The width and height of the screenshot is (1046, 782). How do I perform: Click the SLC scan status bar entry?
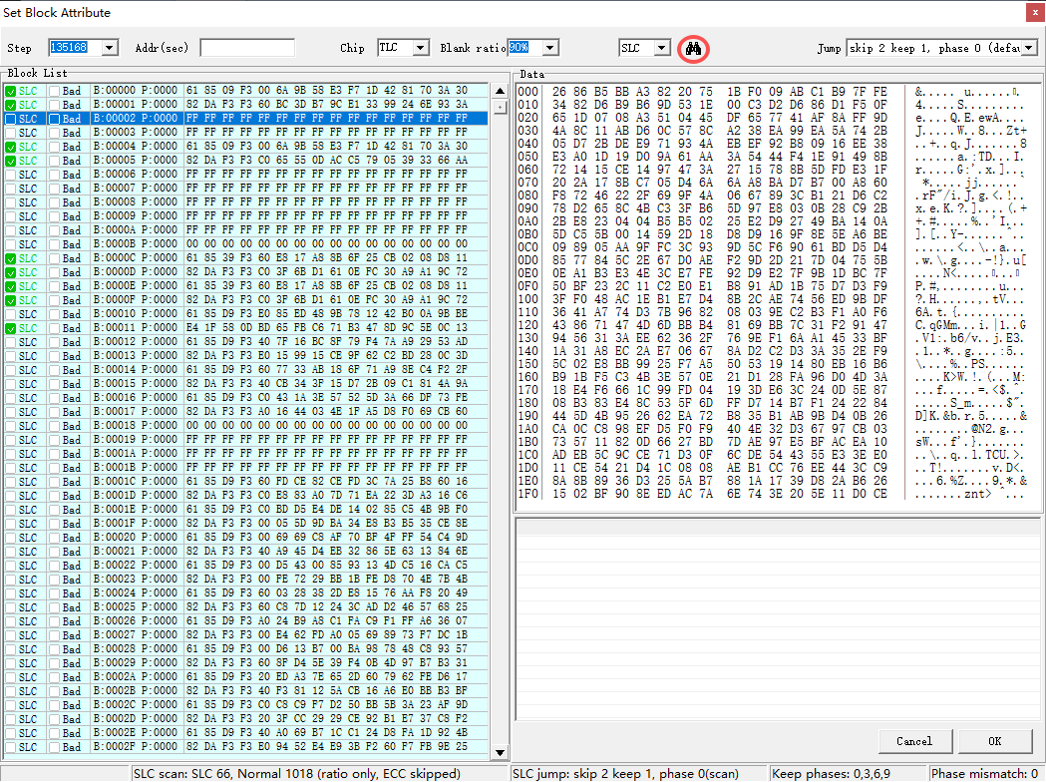(321, 774)
